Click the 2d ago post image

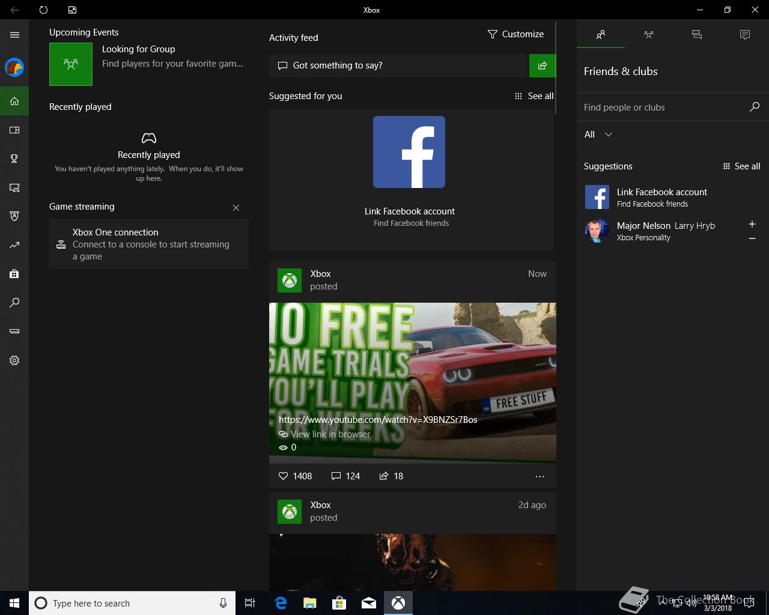(x=412, y=562)
